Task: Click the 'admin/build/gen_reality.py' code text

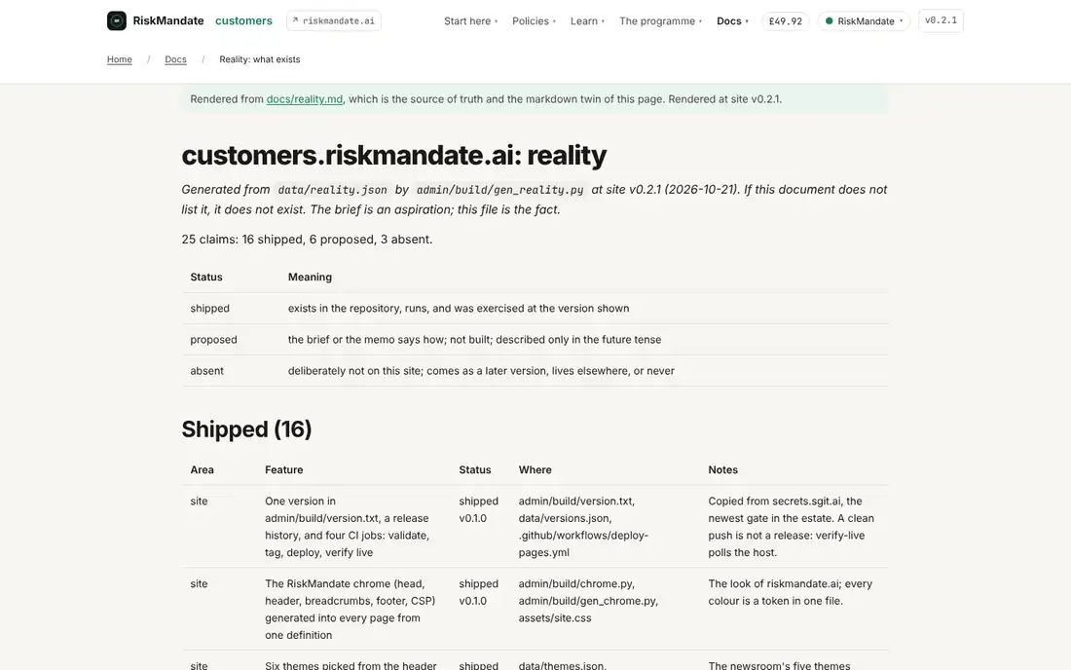Action: coord(500,190)
